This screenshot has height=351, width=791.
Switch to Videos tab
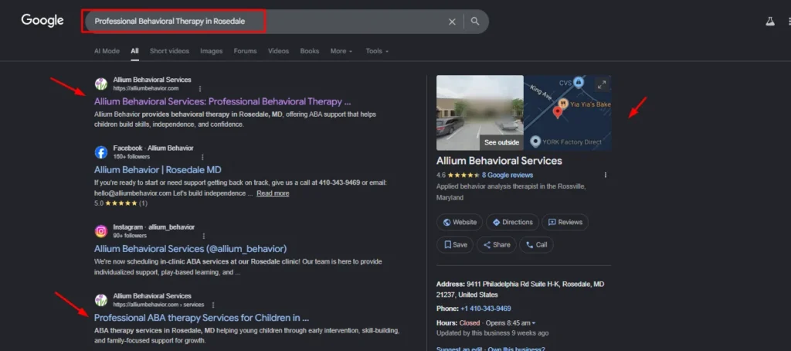pyautogui.click(x=278, y=51)
